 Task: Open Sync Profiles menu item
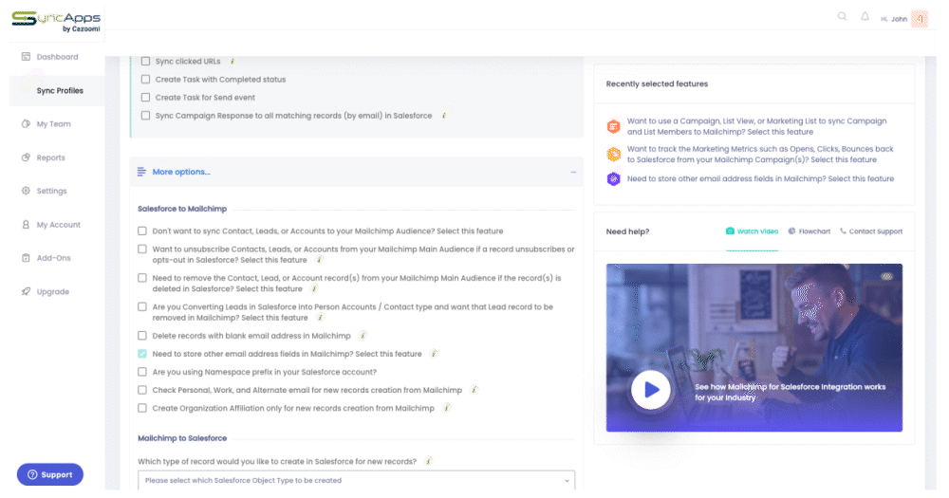point(60,91)
